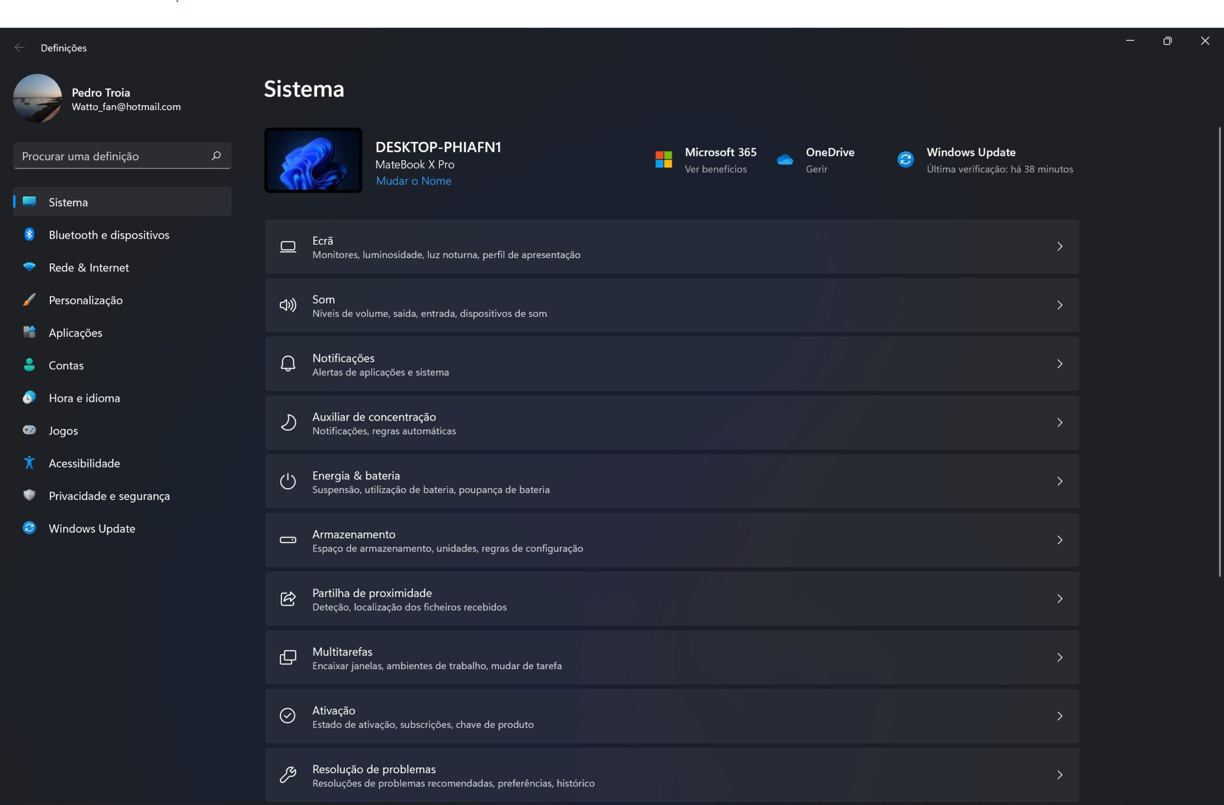Open the Som settings panel

(672, 305)
